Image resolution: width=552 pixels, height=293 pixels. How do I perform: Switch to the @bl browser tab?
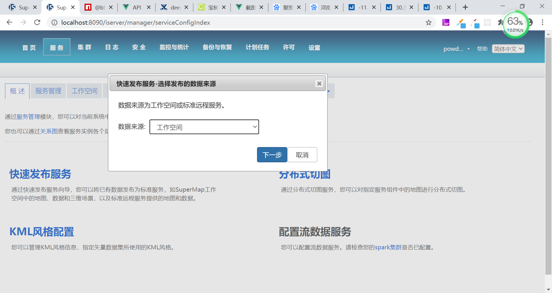coord(99,7)
